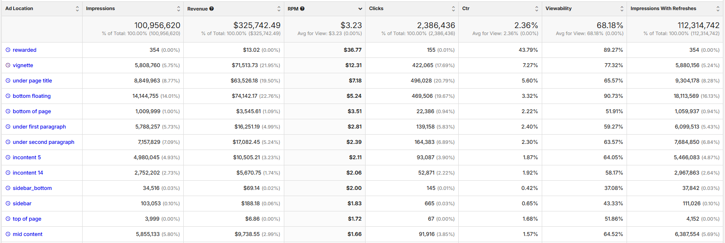Click the Viewability column header label
This screenshot has width=725, height=243.
(558, 8)
